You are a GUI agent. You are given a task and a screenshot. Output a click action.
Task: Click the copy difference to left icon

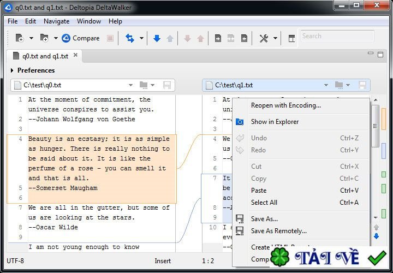(244, 38)
